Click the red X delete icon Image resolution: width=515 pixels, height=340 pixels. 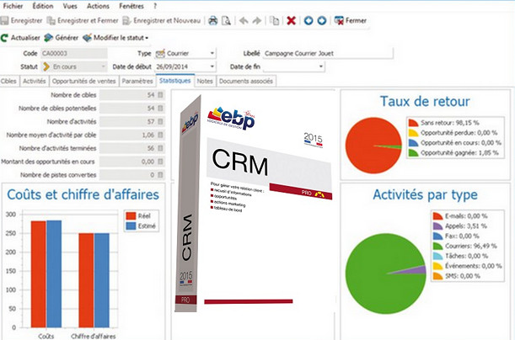(291, 19)
